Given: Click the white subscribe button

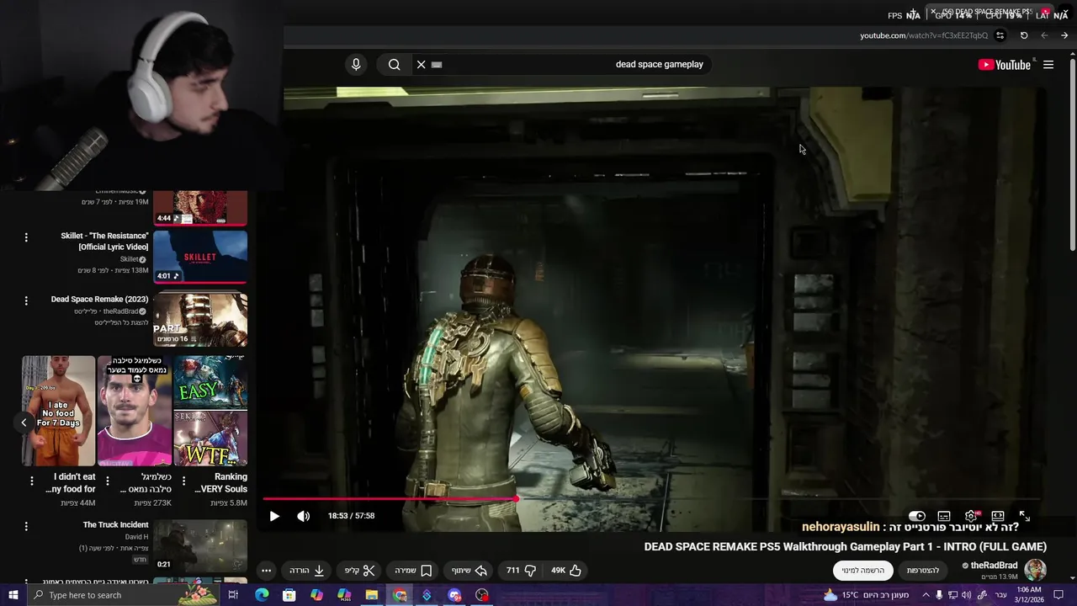Looking at the screenshot, I should coord(863,571).
